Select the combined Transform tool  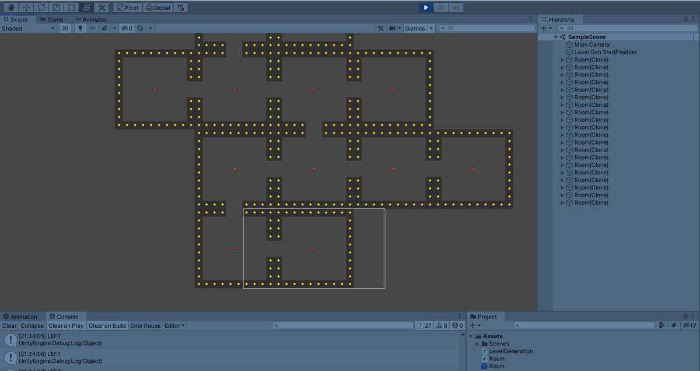coord(86,8)
